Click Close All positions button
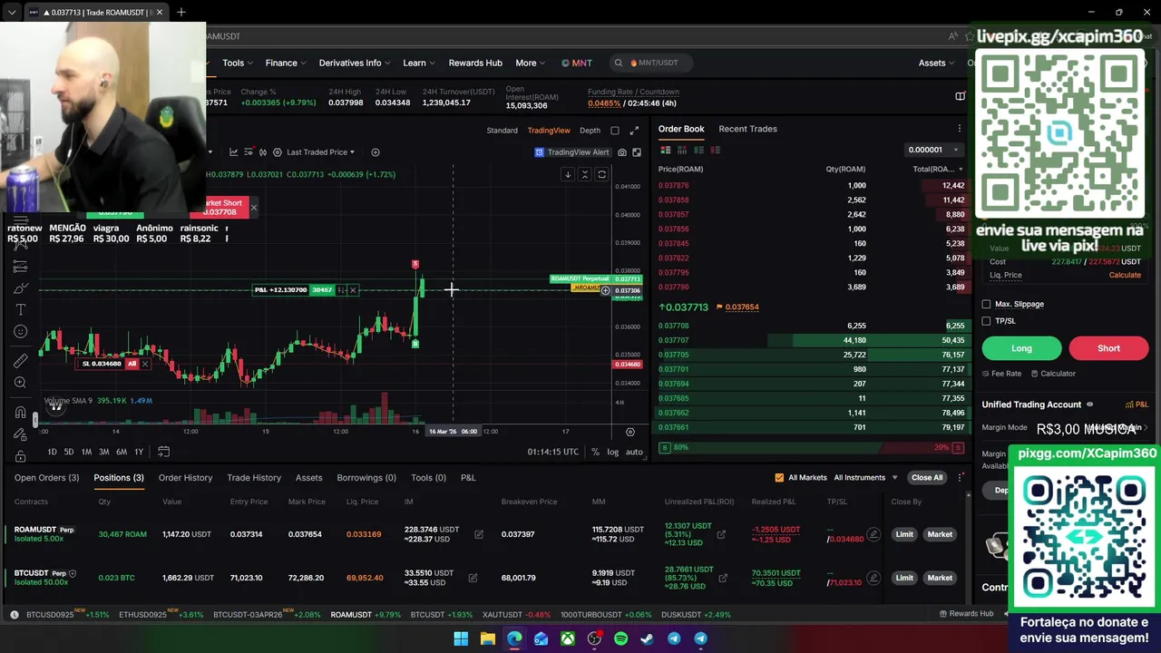 (x=927, y=478)
